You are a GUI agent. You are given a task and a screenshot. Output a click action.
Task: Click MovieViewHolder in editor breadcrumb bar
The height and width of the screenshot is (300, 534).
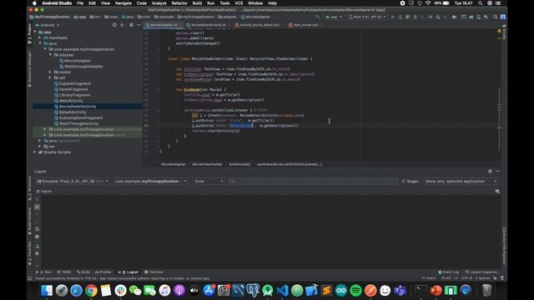tap(207, 164)
